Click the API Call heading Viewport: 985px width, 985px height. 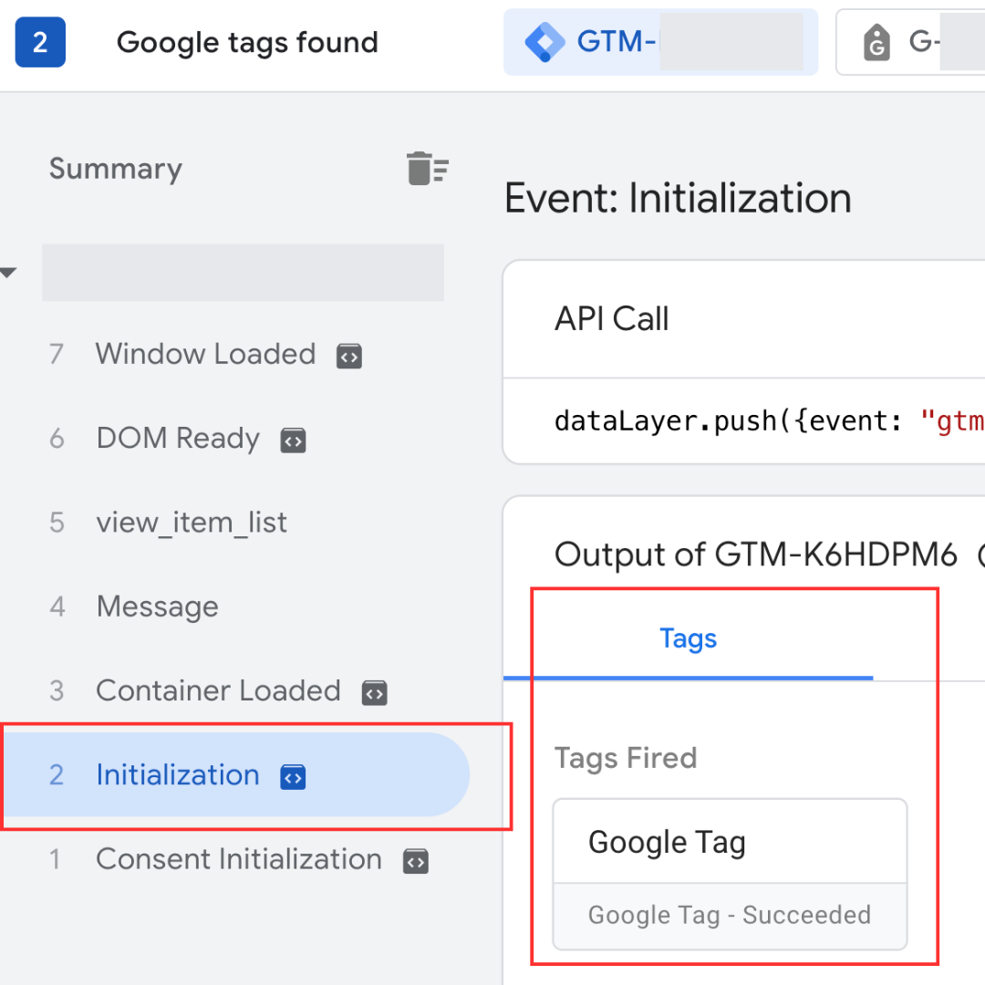point(611,319)
